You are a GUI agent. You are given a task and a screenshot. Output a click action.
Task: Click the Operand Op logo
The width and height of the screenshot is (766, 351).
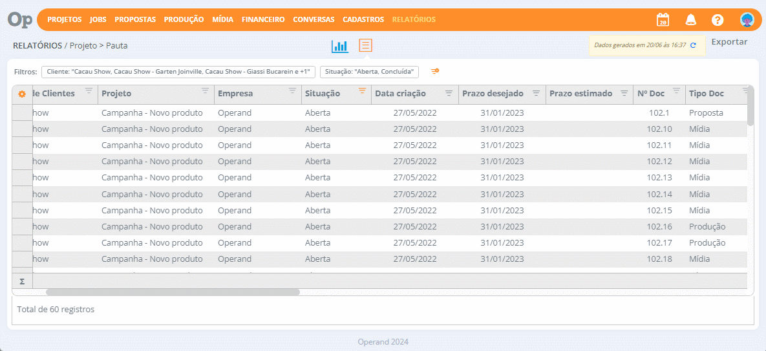point(20,19)
